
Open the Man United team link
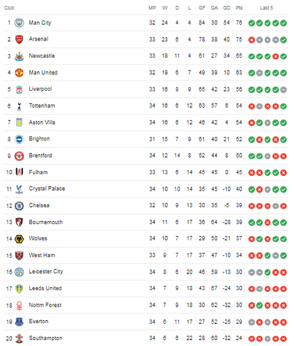44,72
